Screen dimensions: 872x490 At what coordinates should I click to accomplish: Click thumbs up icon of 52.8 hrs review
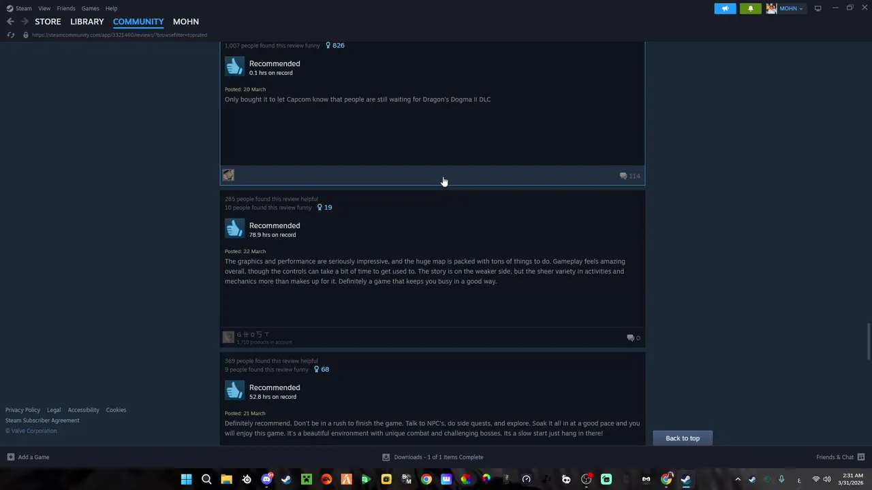(234, 391)
